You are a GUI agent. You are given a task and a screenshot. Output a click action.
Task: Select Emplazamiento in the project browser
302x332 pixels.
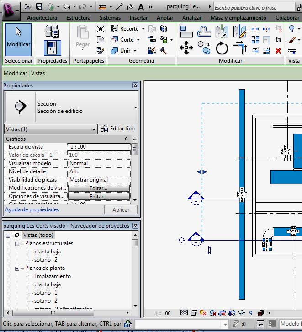pyautogui.click(x=52, y=276)
